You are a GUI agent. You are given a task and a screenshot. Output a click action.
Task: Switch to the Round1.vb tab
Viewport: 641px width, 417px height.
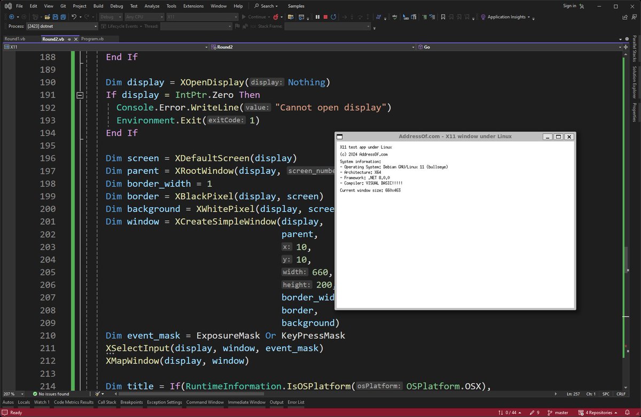pyautogui.click(x=15, y=39)
